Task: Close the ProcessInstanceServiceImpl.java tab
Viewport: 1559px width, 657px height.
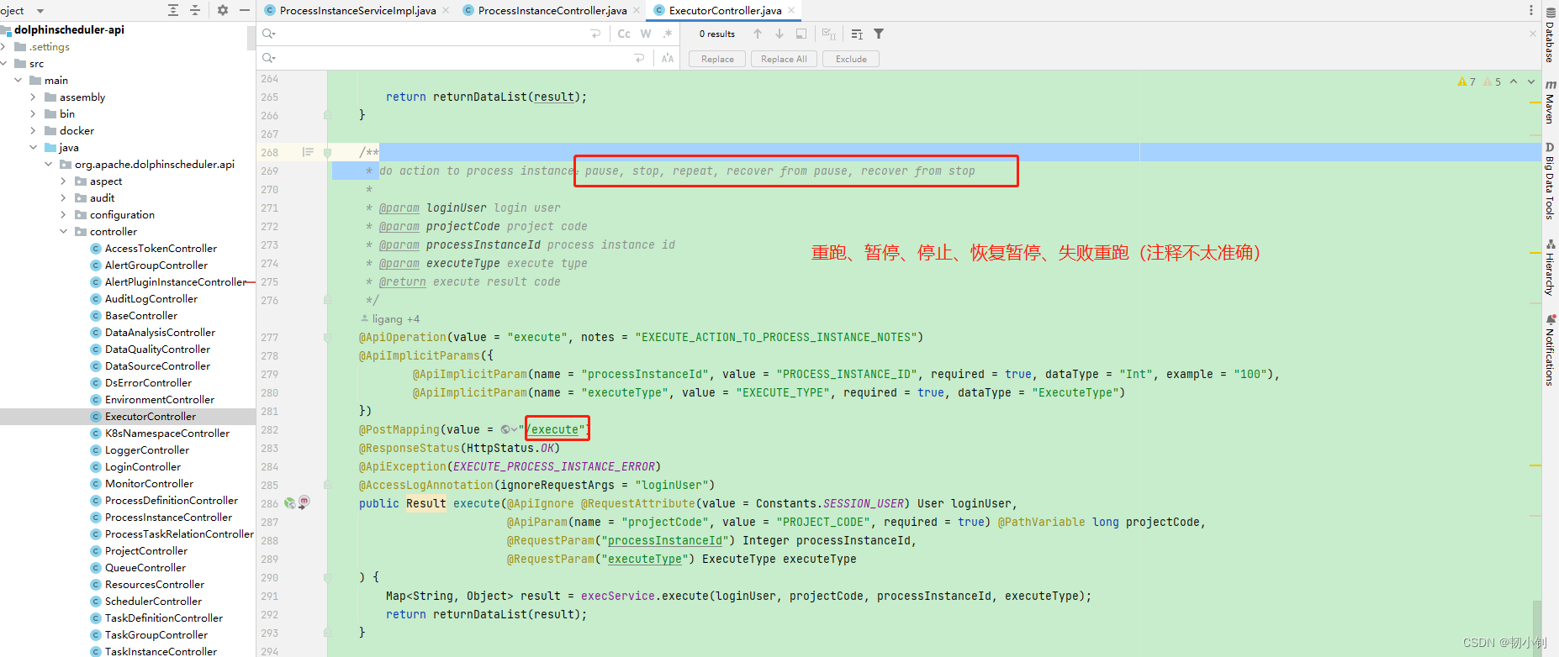Action: tap(446, 10)
